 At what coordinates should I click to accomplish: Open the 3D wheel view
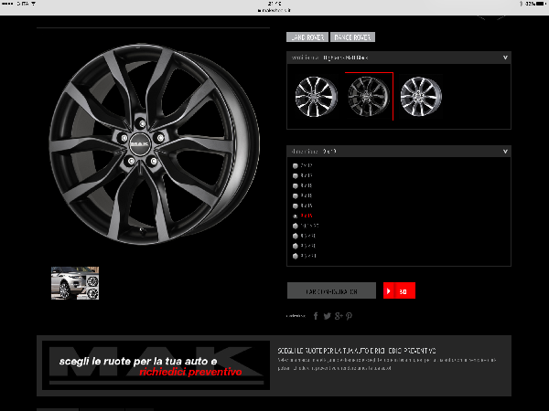[x=399, y=290]
